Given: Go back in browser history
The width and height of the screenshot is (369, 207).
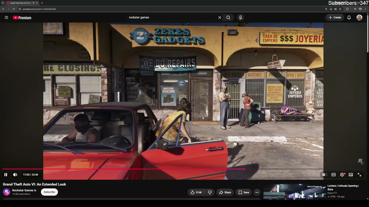Looking at the screenshot, I should (3, 9).
